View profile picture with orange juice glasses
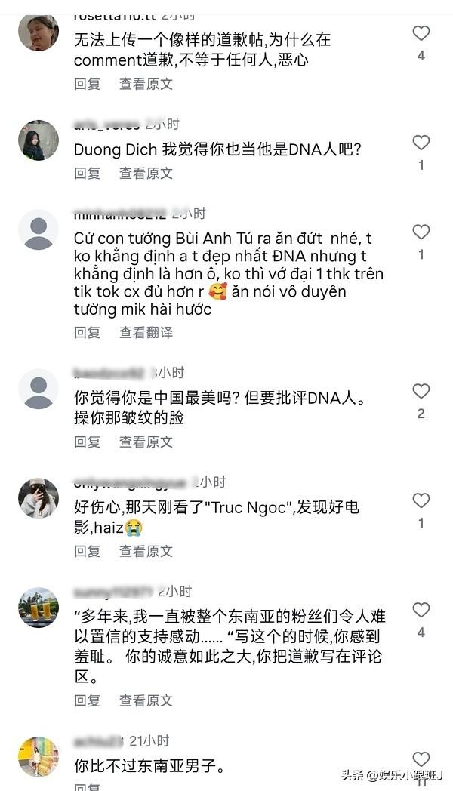 click(39, 608)
